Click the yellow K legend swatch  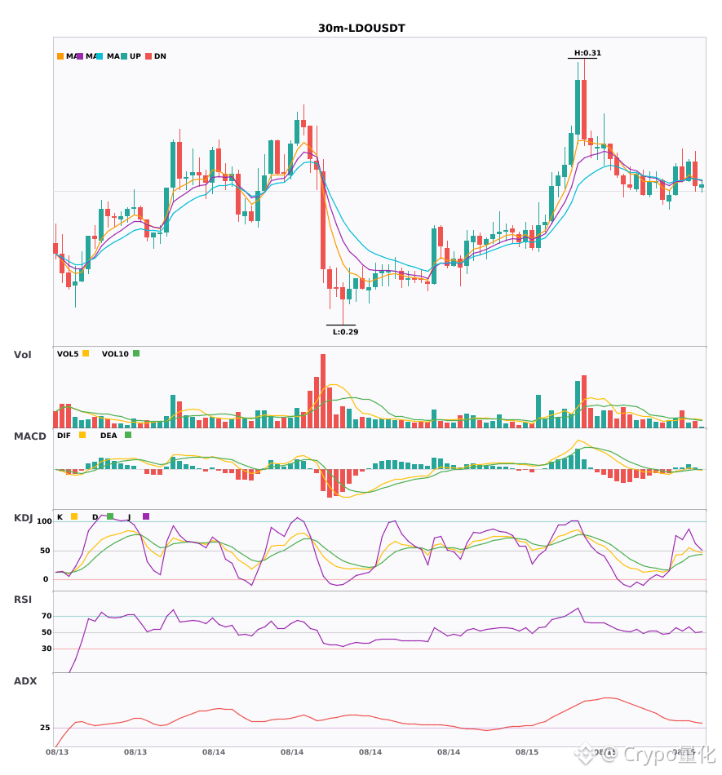[x=74, y=516]
